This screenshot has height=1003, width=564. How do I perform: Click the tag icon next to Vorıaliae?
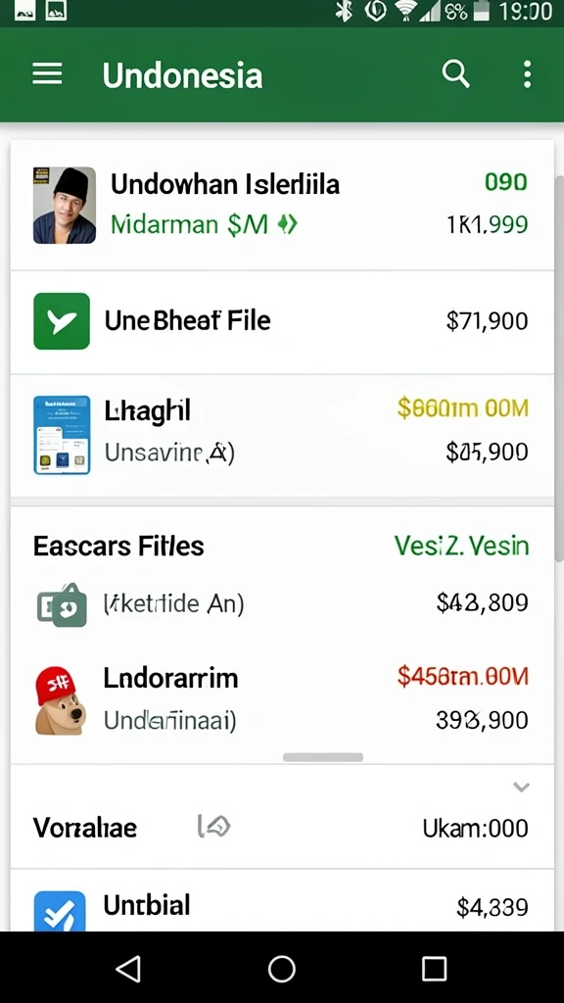tap(214, 827)
